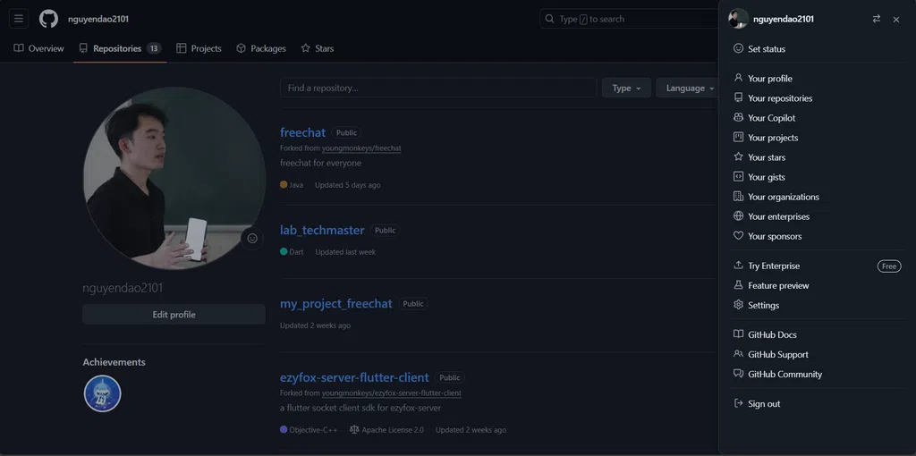
Task: Click the switch account arrows icon
Action: (877, 19)
